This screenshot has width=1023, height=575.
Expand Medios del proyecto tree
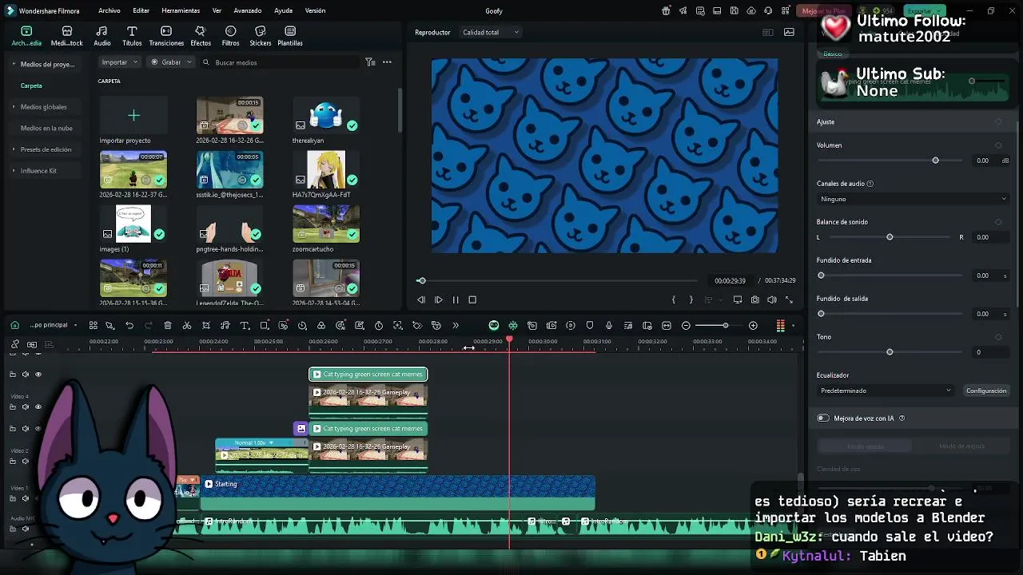point(14,64)
